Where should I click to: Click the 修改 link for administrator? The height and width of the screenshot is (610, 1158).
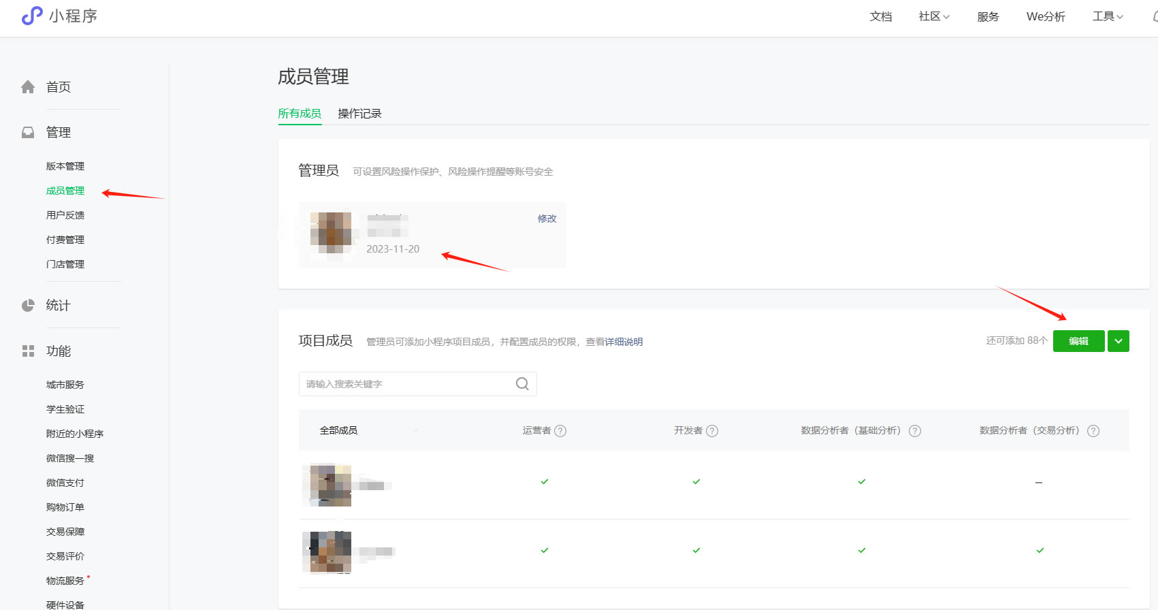(x=547, y=219)
